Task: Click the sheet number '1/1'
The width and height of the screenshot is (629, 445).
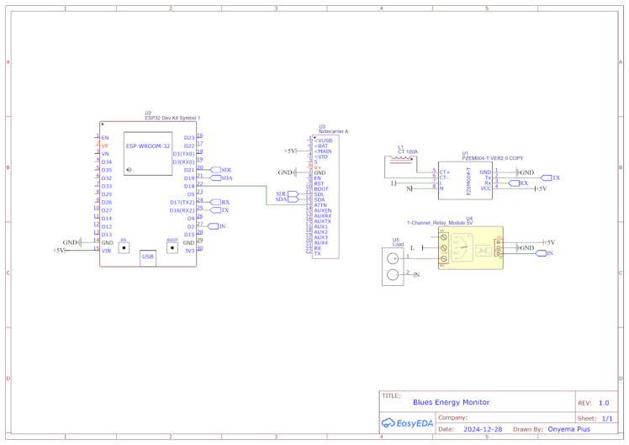Action: click(607, 419)
